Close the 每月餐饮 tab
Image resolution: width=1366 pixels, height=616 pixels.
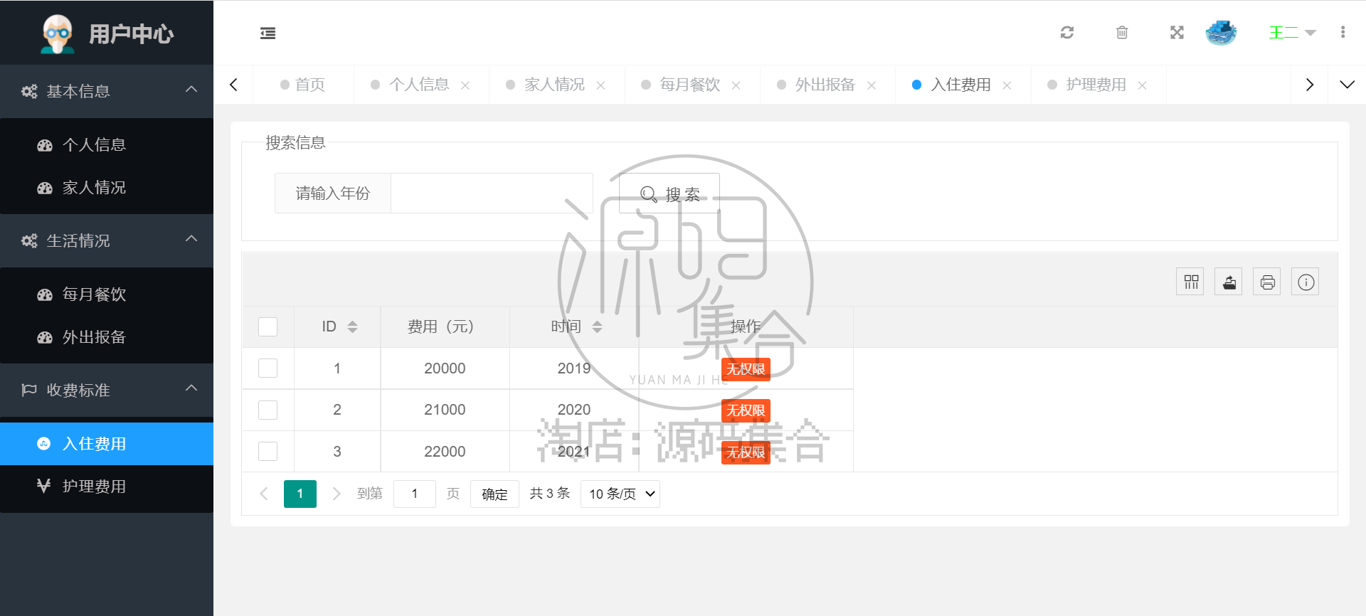click(x=736, y=85)
